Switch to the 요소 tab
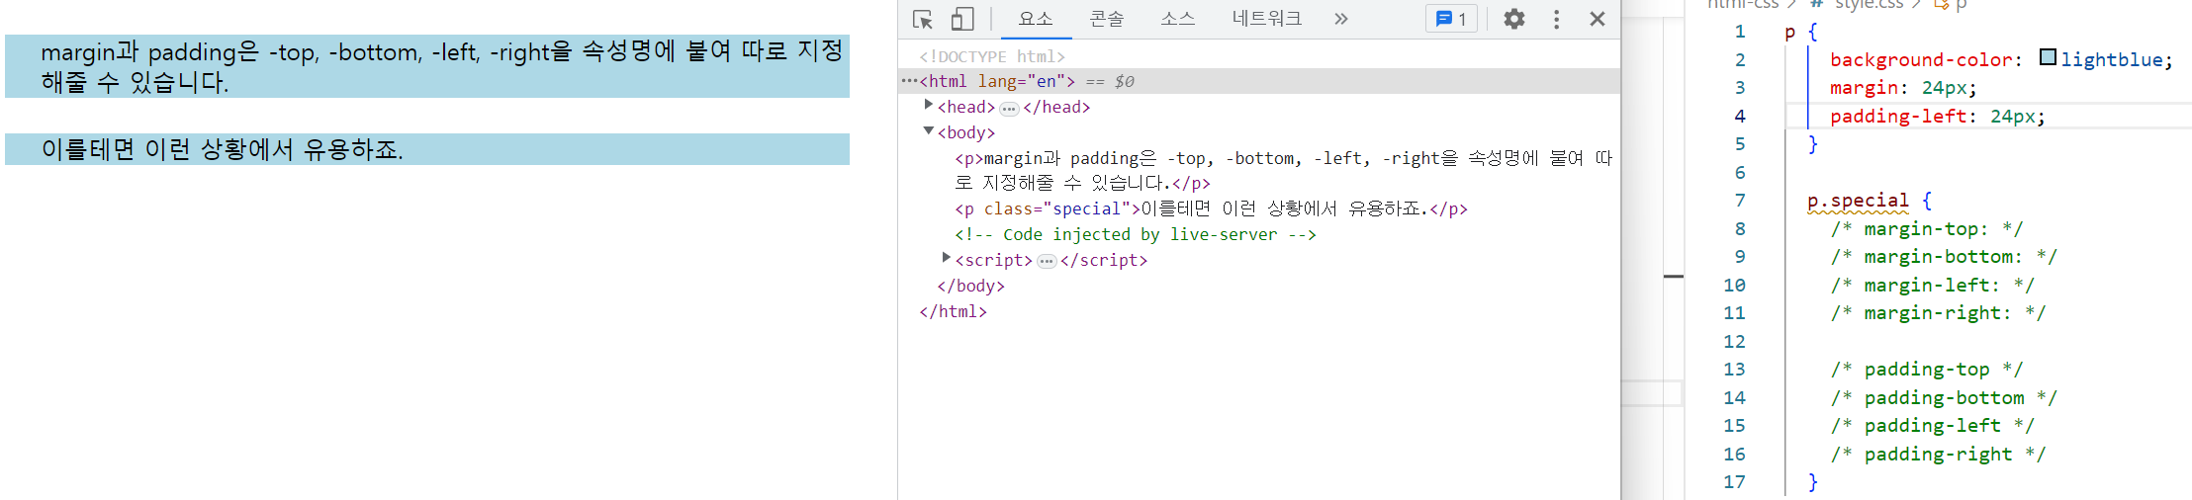Viewport: 2192px width, 500px height. 1036,19
